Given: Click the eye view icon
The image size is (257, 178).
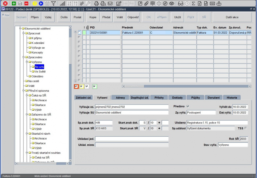Looking at the screenshot, I should [172, 3].
